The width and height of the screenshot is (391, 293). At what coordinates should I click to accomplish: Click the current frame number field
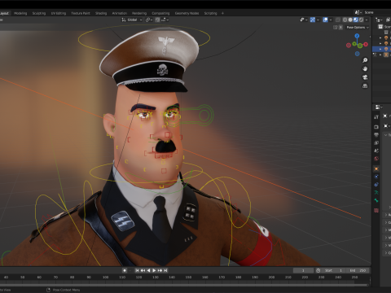(x=303, y=270)
